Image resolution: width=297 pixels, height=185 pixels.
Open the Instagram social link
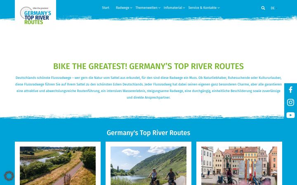tap(290, 102)
